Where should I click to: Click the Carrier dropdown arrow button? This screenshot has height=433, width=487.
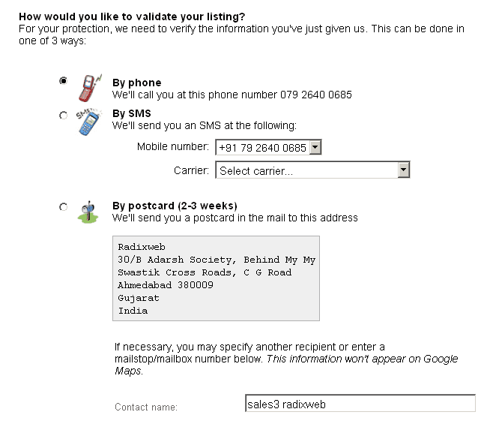pyautogui.click(x=404, y=170)
